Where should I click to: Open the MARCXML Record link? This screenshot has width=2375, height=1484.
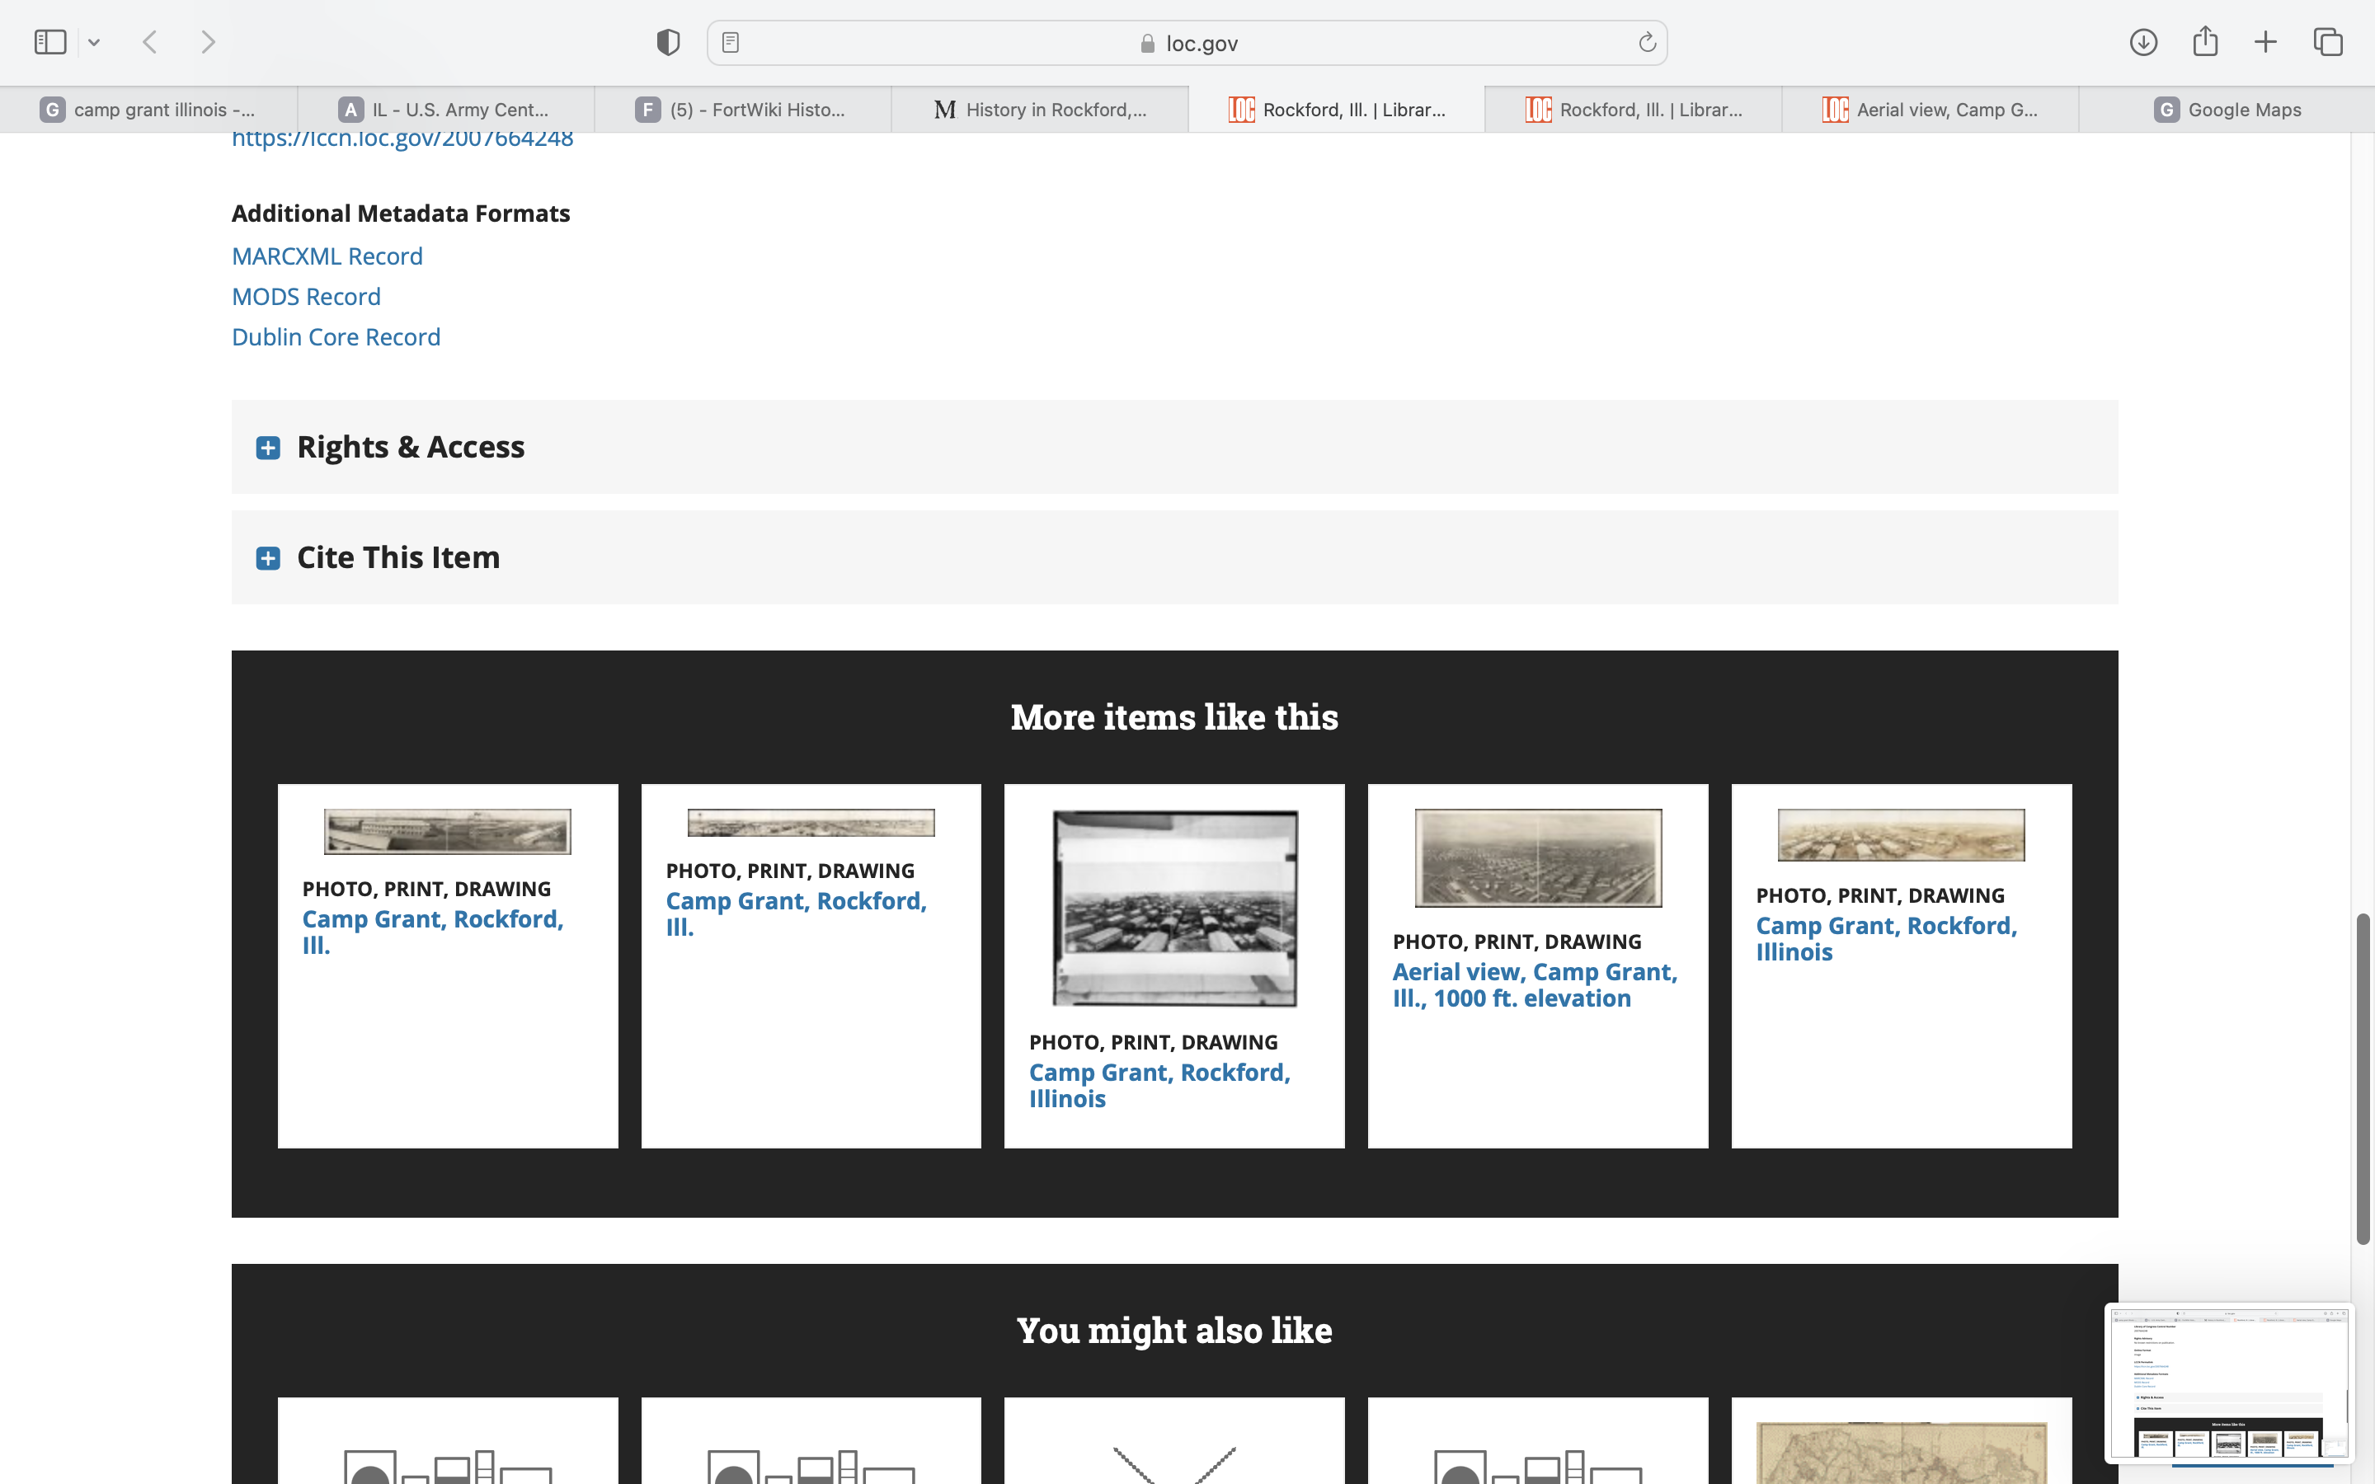coord(327,256)
